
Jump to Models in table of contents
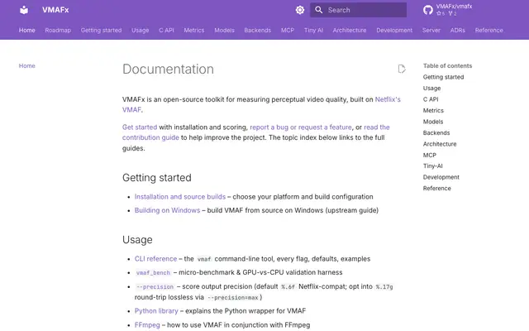click(433, 122)
